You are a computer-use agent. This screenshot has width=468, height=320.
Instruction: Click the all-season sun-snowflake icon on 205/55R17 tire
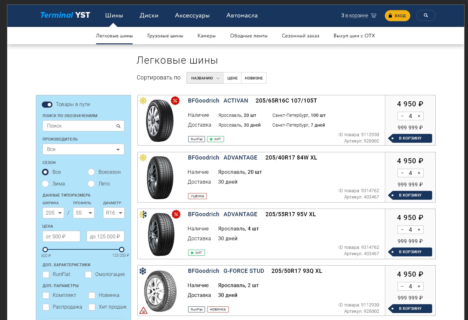(143, 214)
